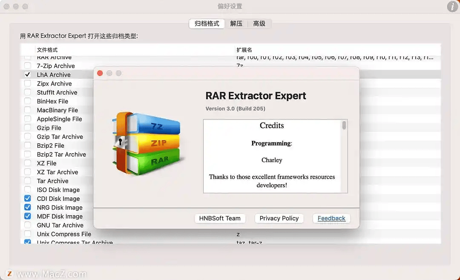Check the ISO Disk Image checkbox
This screenshot has height=280, width=460.
[28, 189]
